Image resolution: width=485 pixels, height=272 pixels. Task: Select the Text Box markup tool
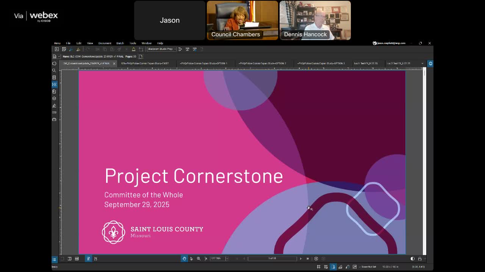(57, 49)
